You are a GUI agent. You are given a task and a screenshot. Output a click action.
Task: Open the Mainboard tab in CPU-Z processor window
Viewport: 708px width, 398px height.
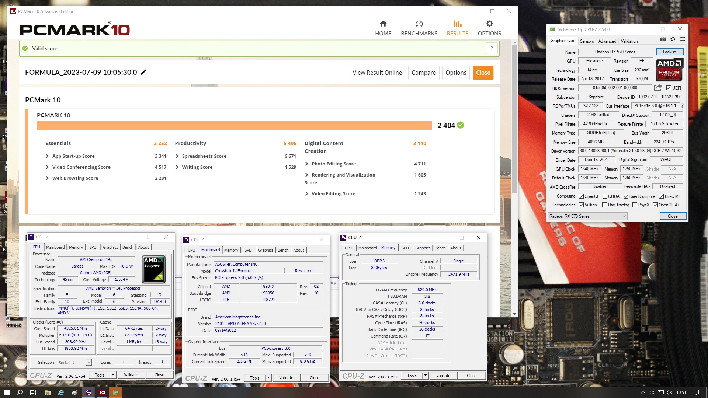pyautogui.click(x=55, y=247)
